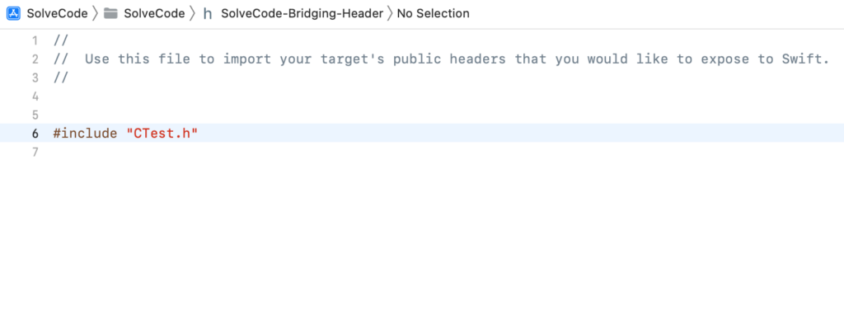Click the highlighted line number 6
844x329 pixels.
point(35,133)
